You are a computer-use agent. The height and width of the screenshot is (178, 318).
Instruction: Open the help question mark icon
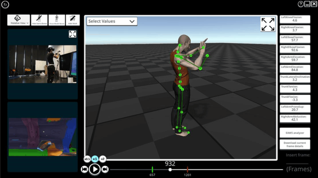tap(301, 4)
